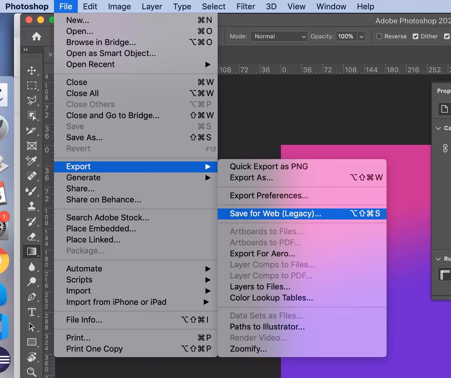The image size is (451, 378).
Task: Select the Eraser tool
Action: (32, 237)
